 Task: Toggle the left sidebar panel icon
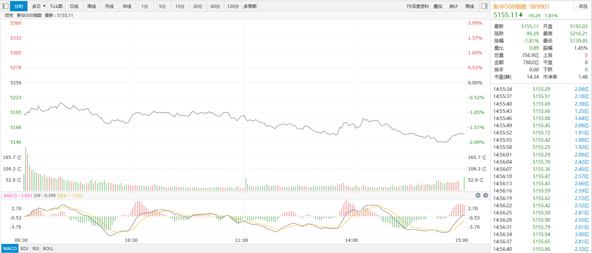(x=5, y=6)
